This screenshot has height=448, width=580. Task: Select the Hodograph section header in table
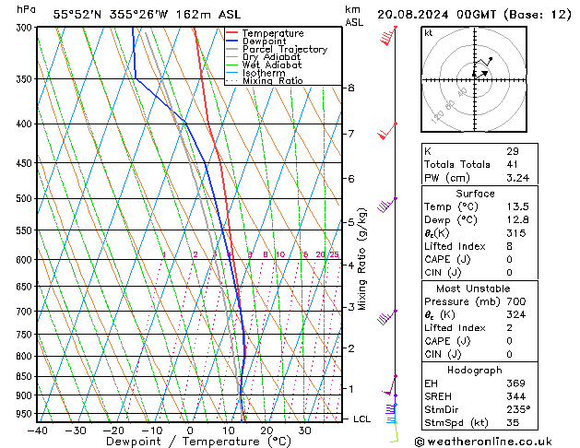[x=476, y=370]
